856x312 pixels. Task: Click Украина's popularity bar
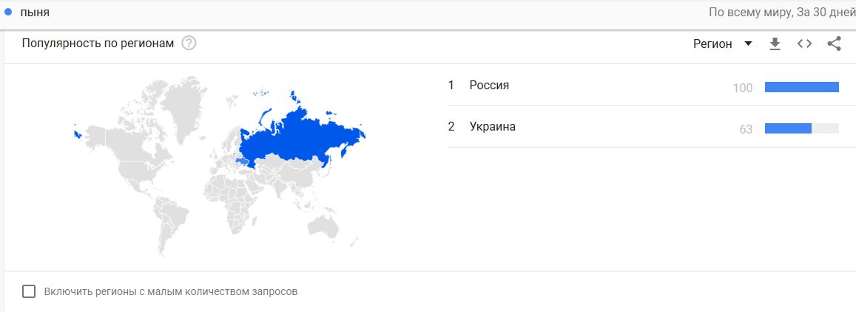(x=788, y=128)
